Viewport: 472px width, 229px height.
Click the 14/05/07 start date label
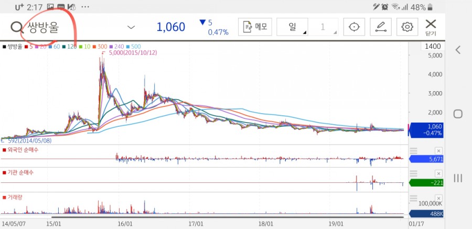tap(14, 224)
